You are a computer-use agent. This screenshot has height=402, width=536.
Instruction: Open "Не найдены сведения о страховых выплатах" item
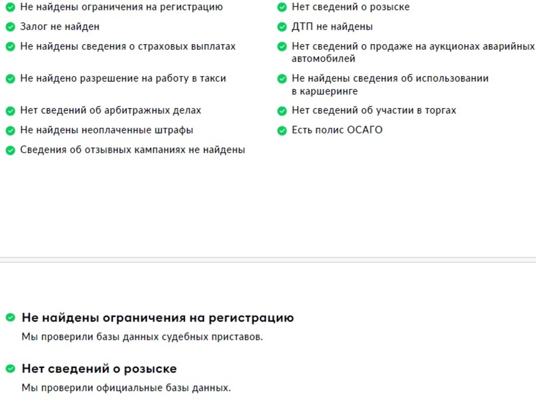(x=128, y=47)
